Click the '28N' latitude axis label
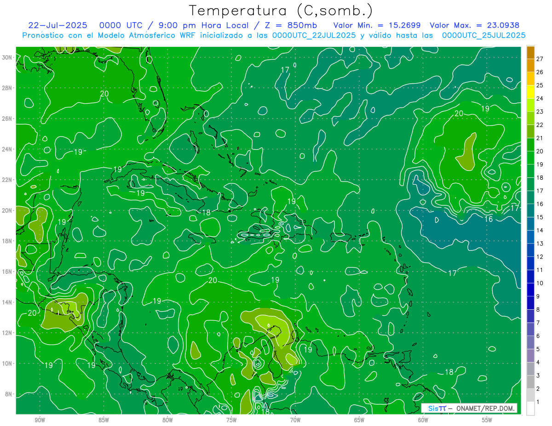The height and width of the screenshot is (426, 552). (x=8, y=88)
